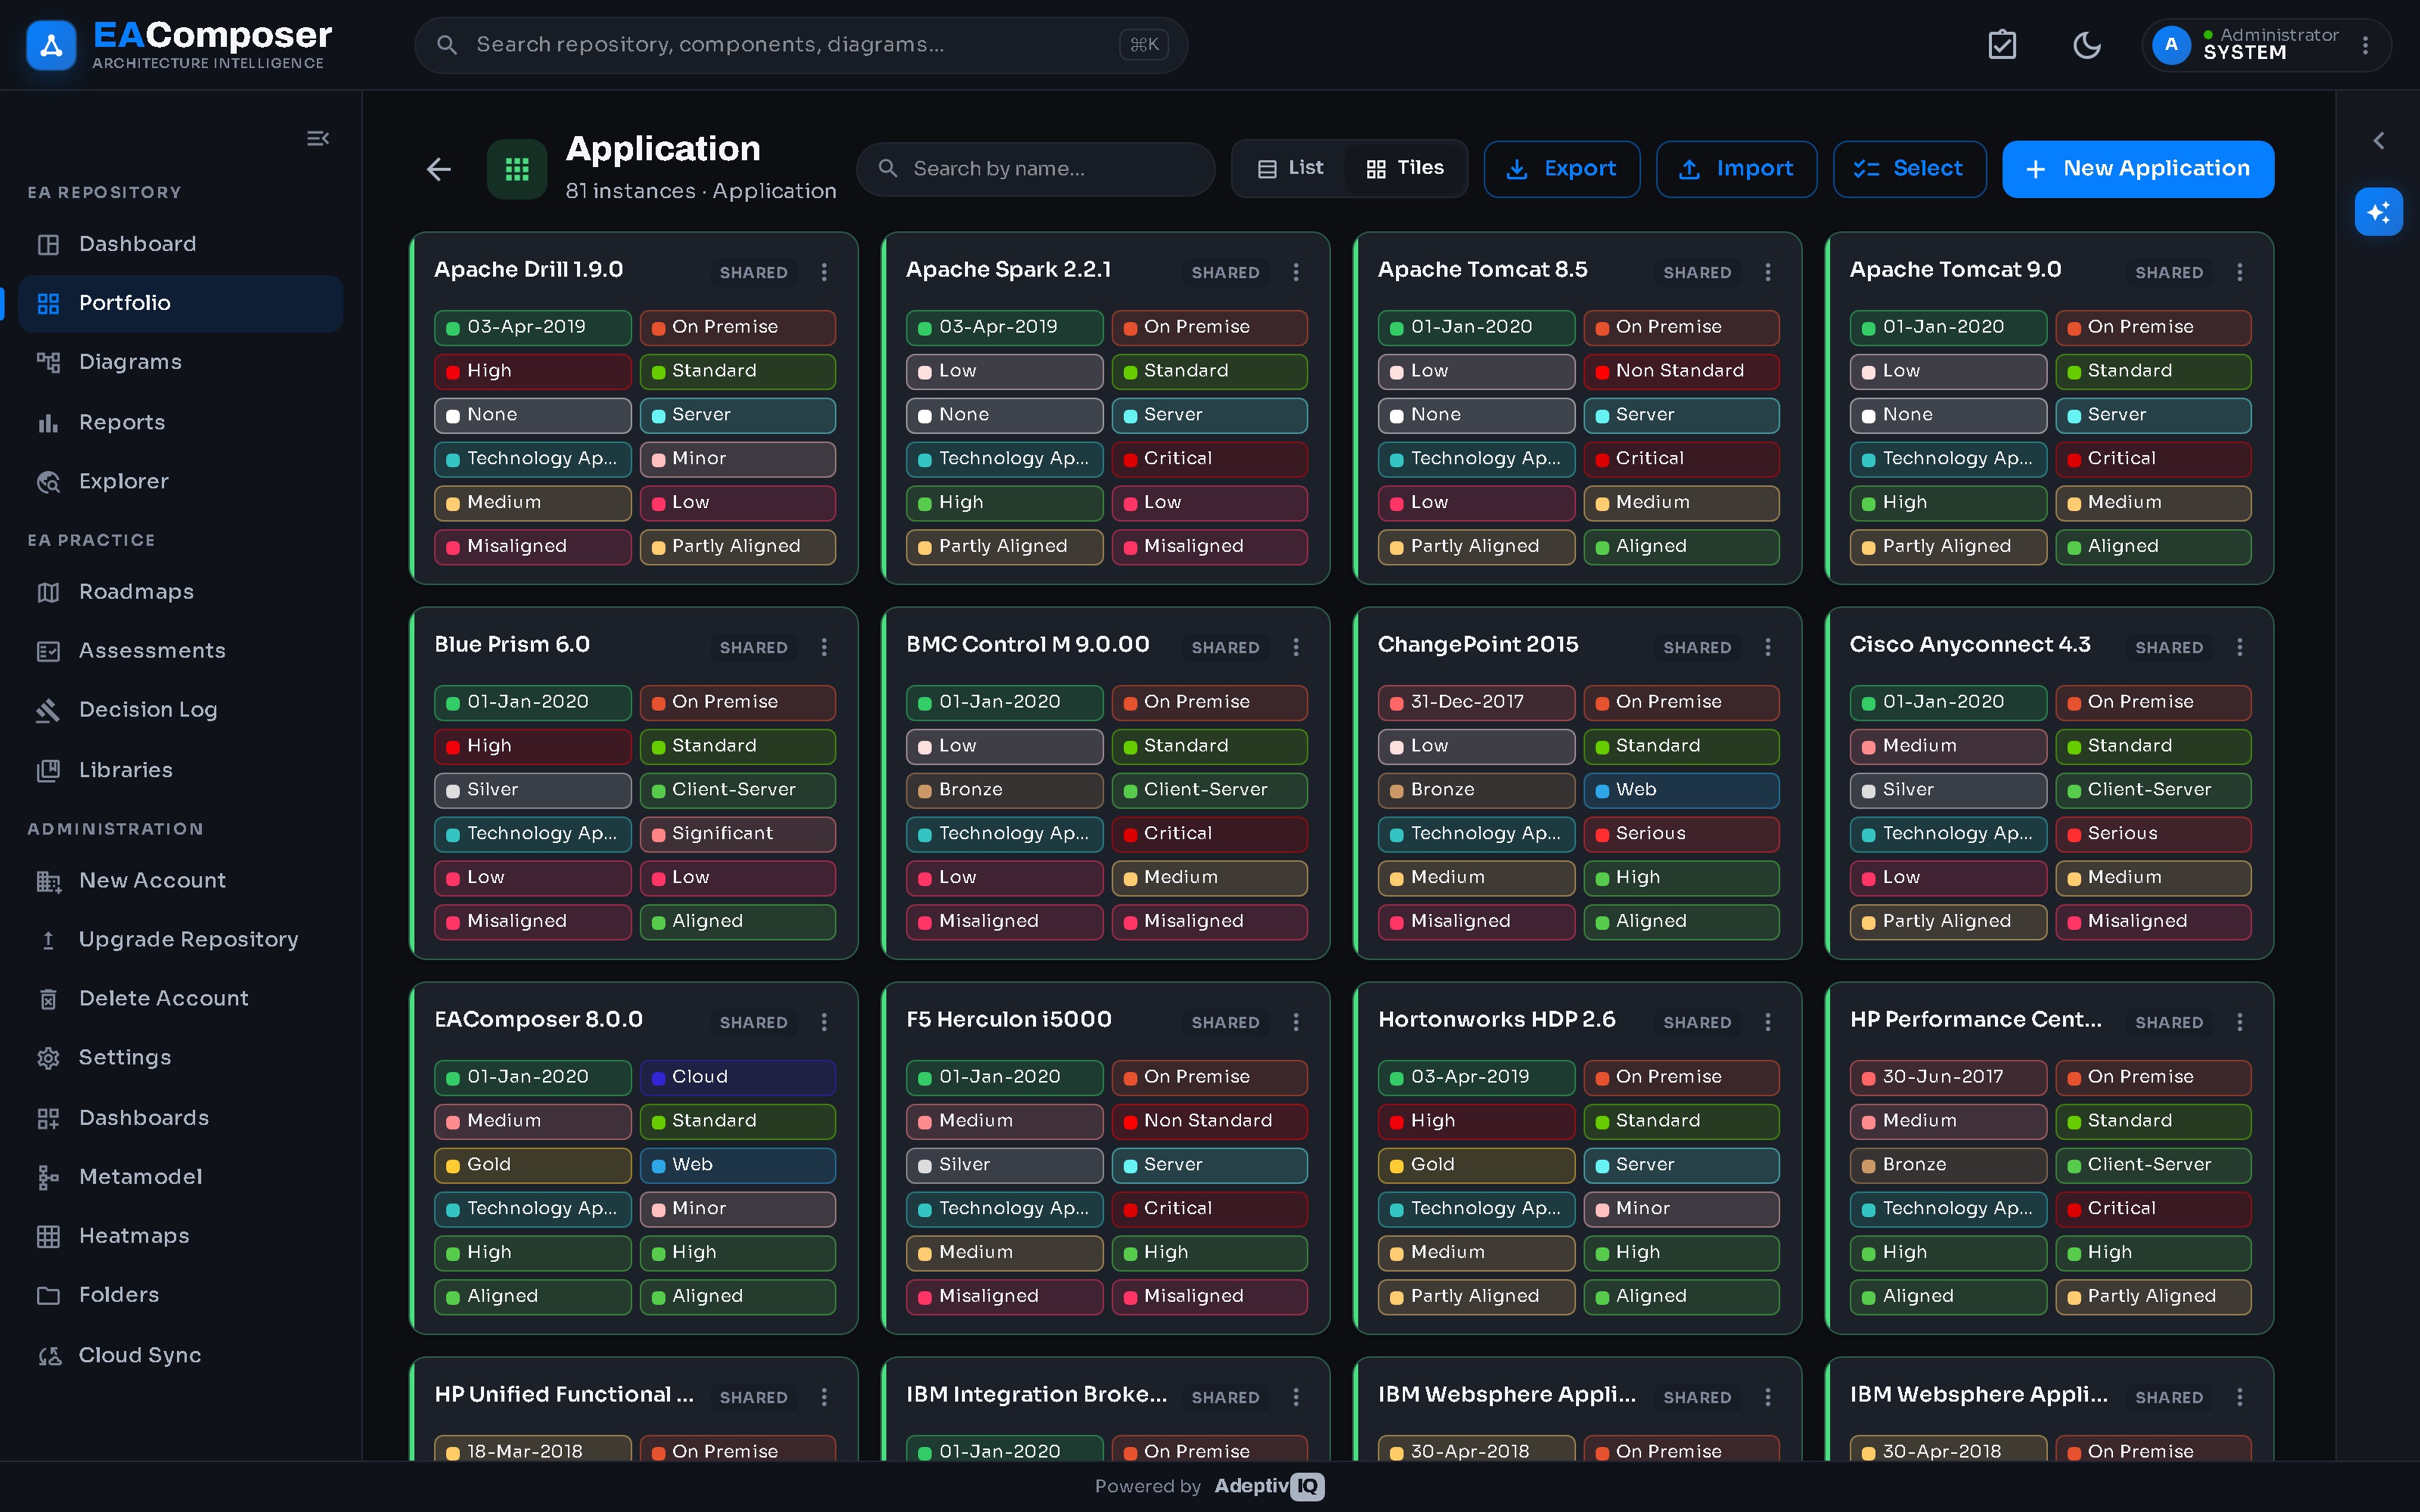The height and width of the screenshot is (1512, 2420).
Task: Open Apache Spark 2.2.1 options menu
Action: coord(1296,272)
